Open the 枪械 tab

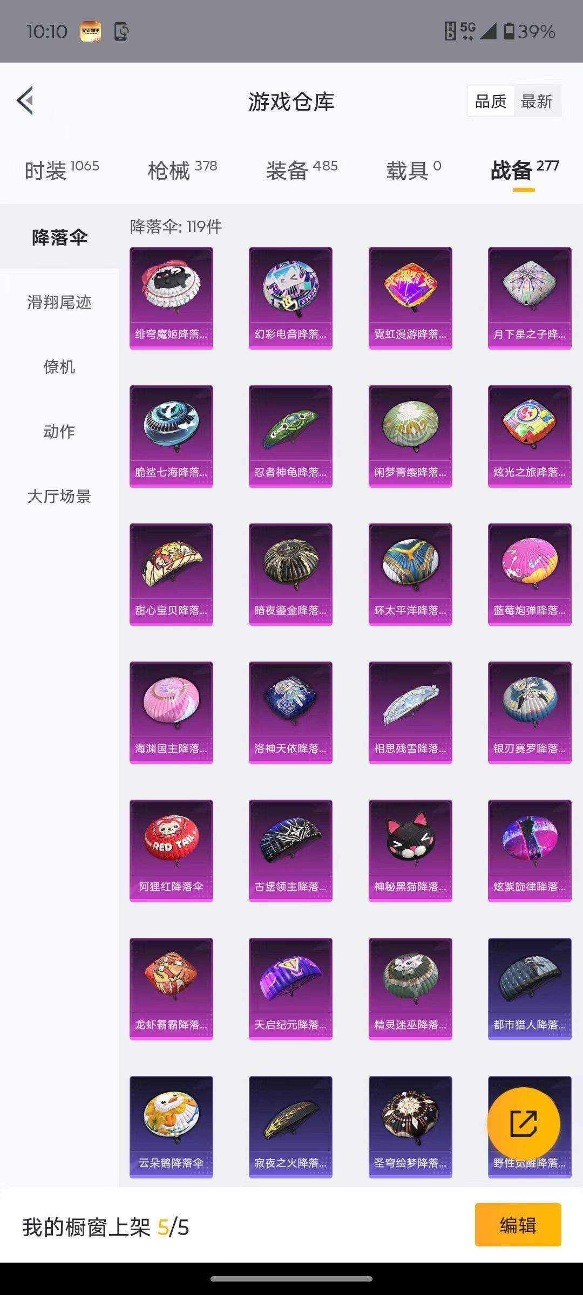point(182,170)
